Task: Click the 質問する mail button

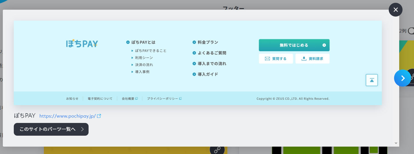Action: tap(276, 59)
